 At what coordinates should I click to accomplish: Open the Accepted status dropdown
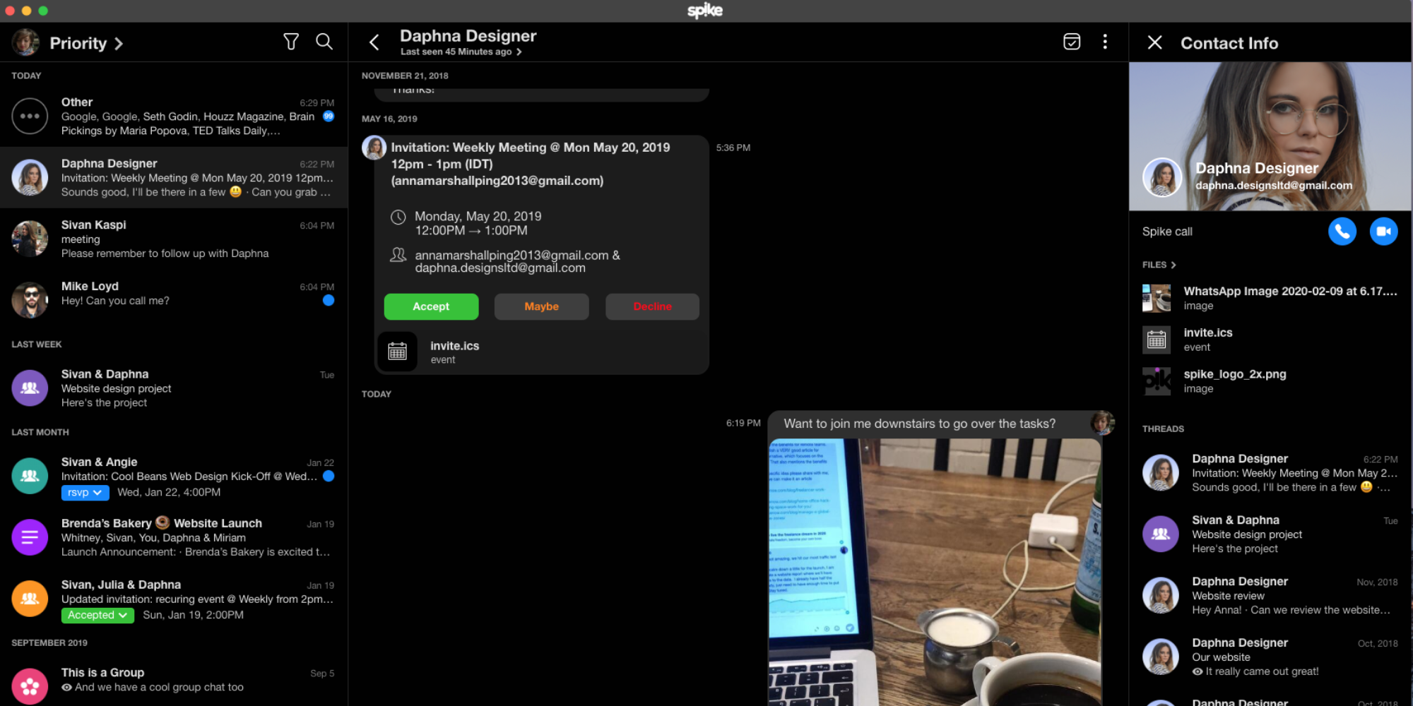tap(97, 616)
